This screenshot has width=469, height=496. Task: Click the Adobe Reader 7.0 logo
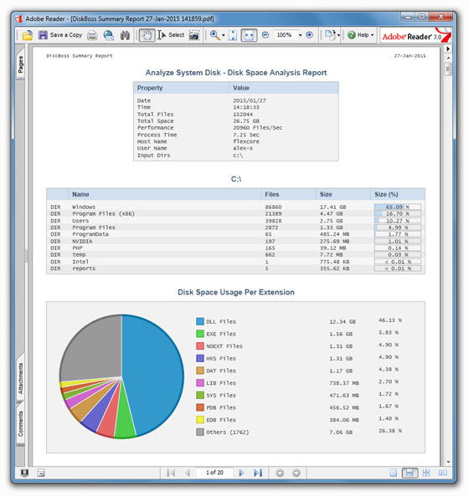pos(415,36)
